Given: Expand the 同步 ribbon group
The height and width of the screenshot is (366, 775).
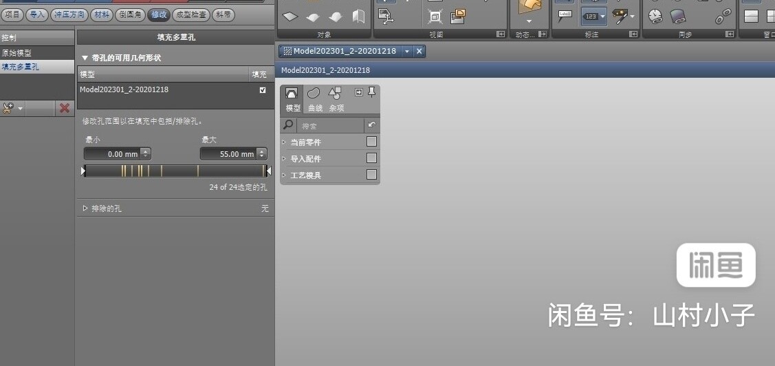Looking at the screenshot, I should [730, 34].
